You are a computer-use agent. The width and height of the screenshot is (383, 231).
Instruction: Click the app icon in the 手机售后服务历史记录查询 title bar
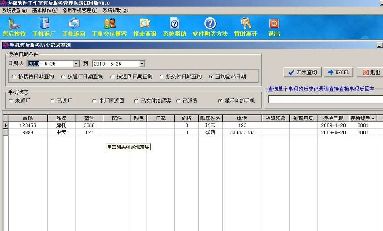pos(6,45)
